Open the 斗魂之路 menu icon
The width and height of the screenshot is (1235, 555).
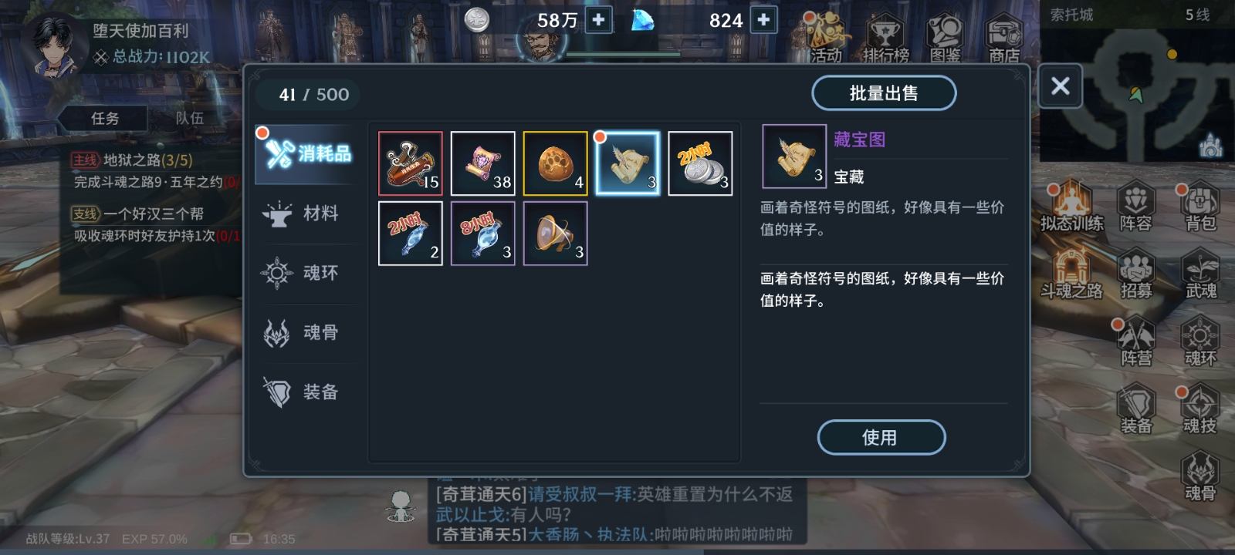(1071, 274)
